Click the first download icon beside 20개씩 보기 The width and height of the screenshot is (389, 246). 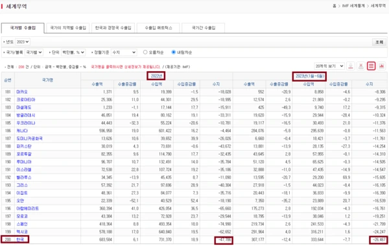coord(351,66)
